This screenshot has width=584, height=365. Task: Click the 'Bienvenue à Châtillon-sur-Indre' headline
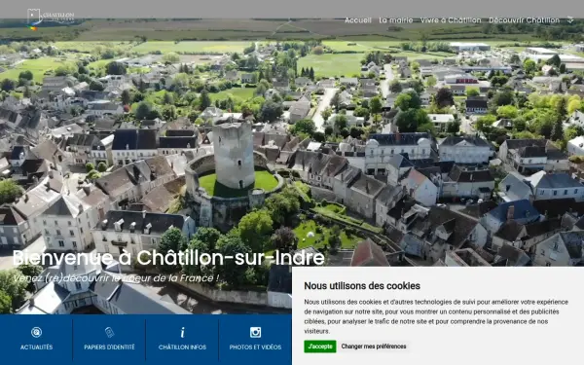coord(168,258)
